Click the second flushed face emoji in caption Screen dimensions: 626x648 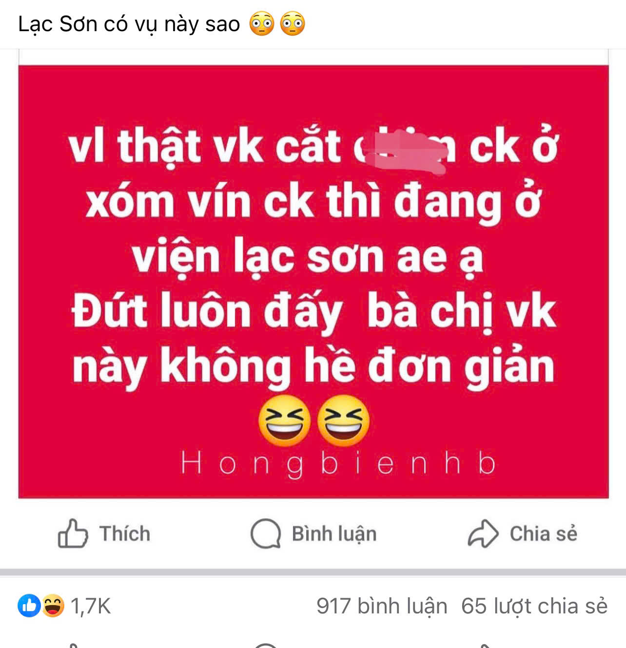[293, 24]
